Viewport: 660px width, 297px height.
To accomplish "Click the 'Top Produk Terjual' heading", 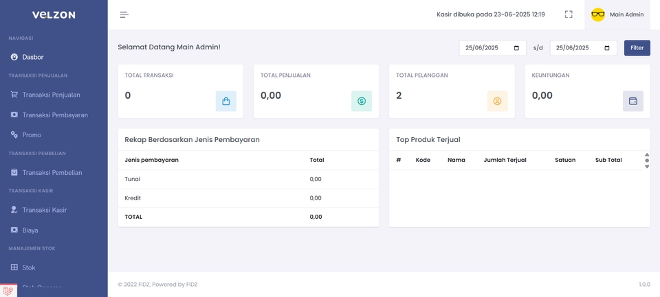I will (x=428, y=140).
